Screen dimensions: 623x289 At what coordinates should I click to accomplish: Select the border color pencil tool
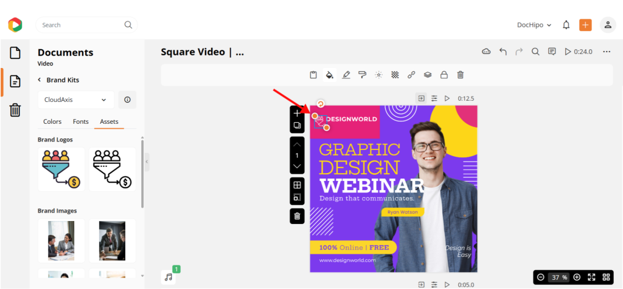[x=346, y=75]
